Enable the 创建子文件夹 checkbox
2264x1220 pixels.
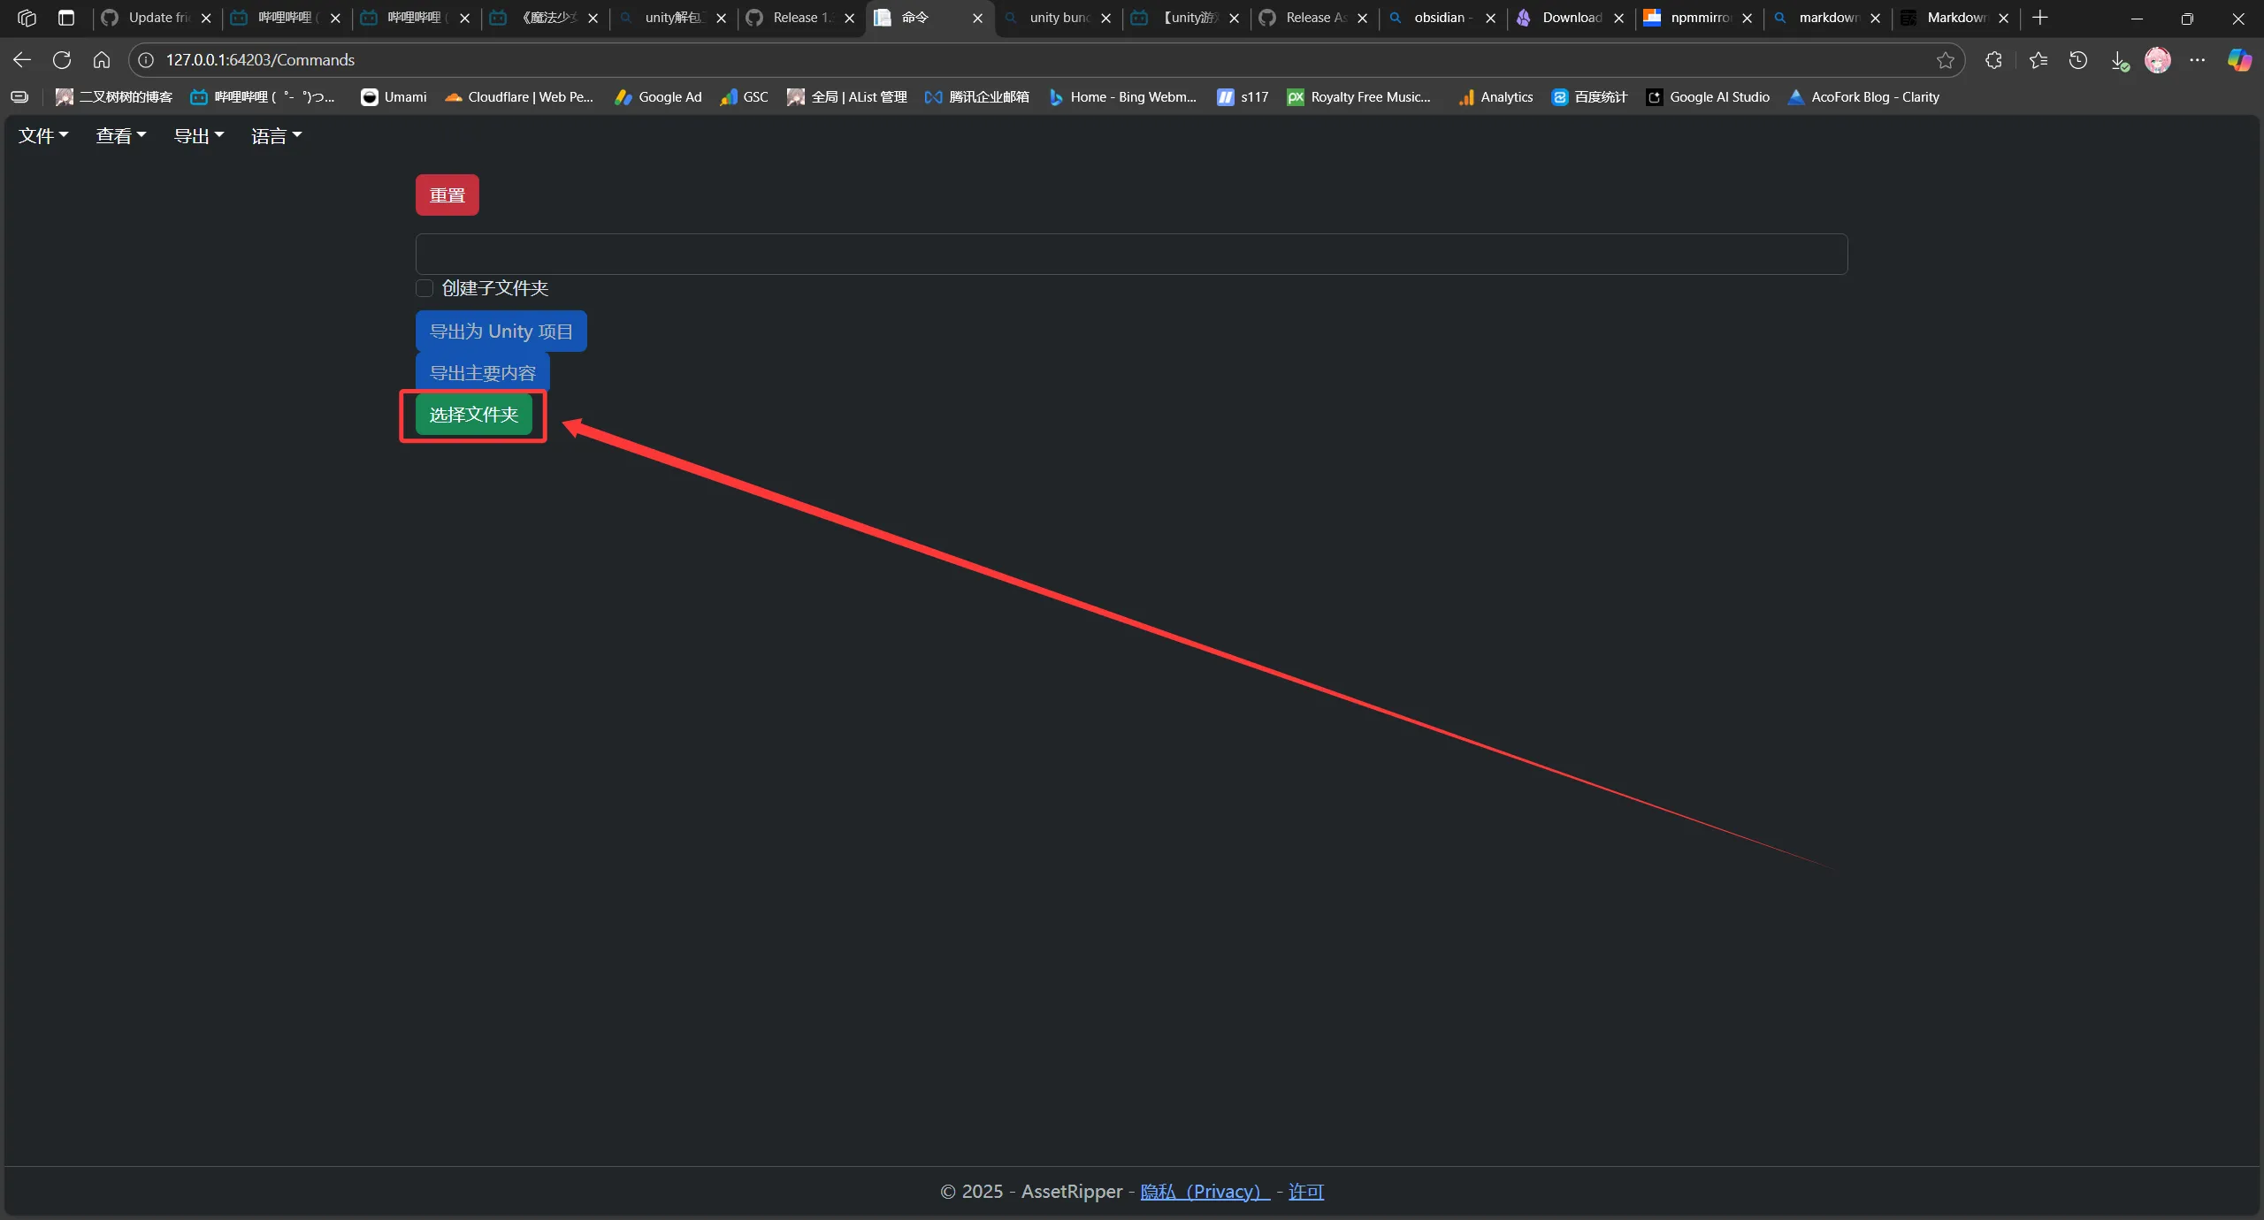click(x=424, y=288)
